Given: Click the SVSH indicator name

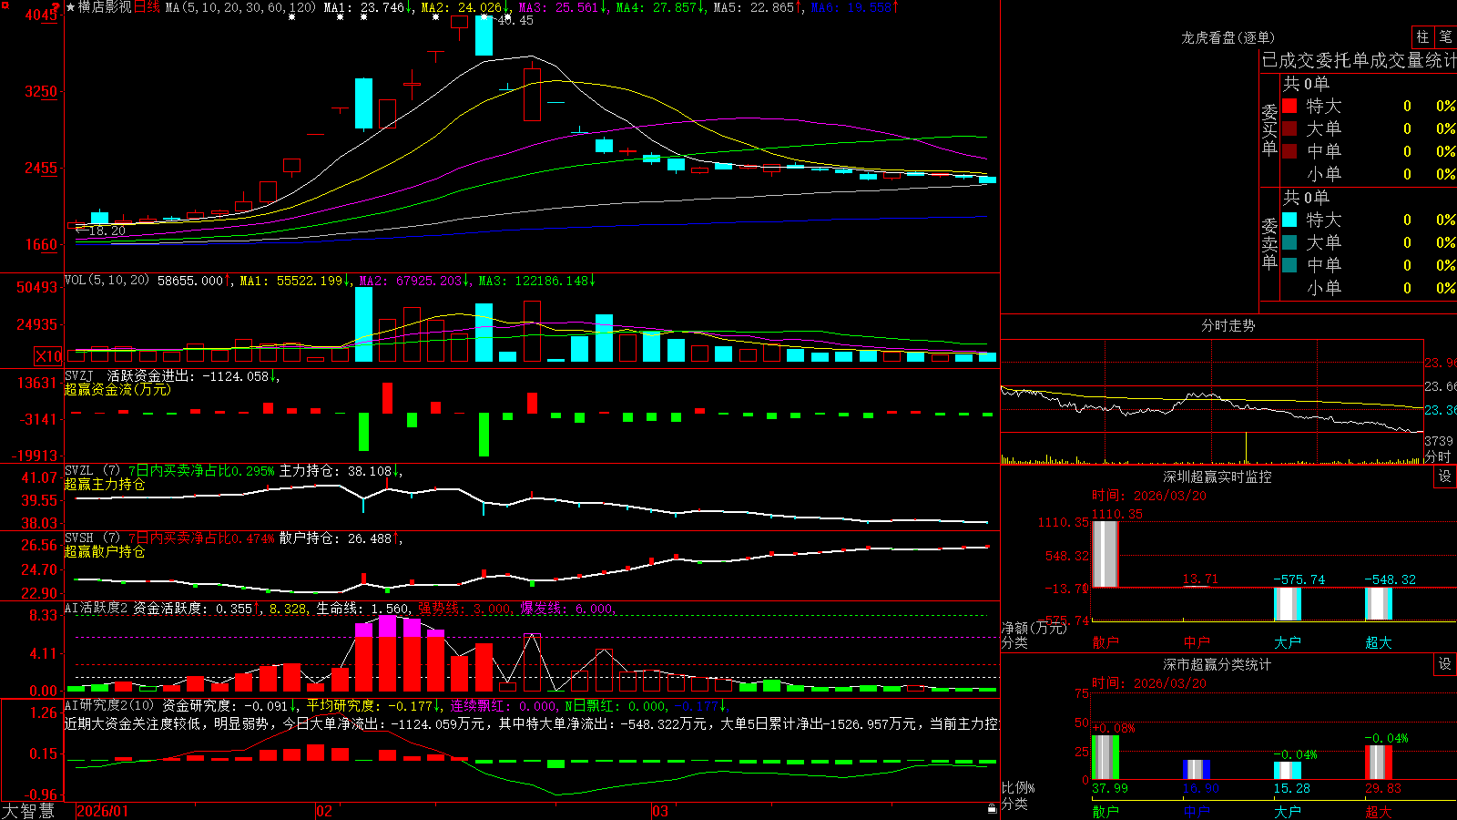Looking at the screenshot, I should point(79,538).
